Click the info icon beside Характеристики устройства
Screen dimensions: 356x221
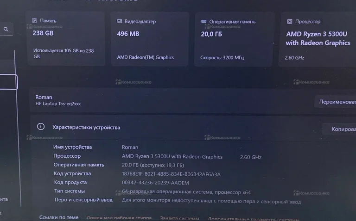41,126
